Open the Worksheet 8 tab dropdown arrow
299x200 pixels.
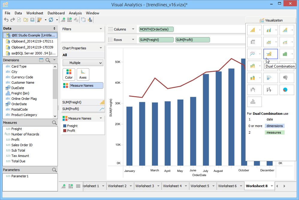point(272,186)
